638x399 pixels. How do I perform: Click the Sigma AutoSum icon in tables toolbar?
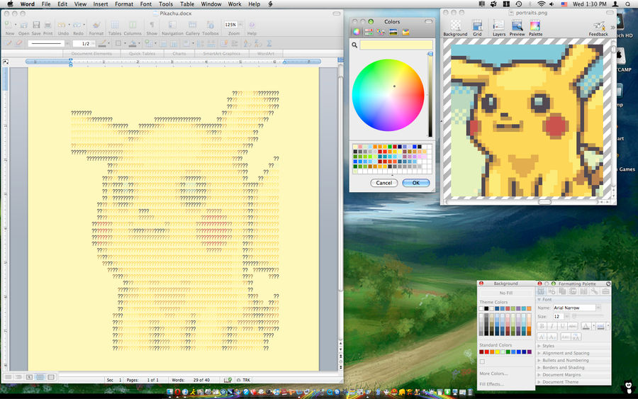pyautogui.click(x=269, y=43)
